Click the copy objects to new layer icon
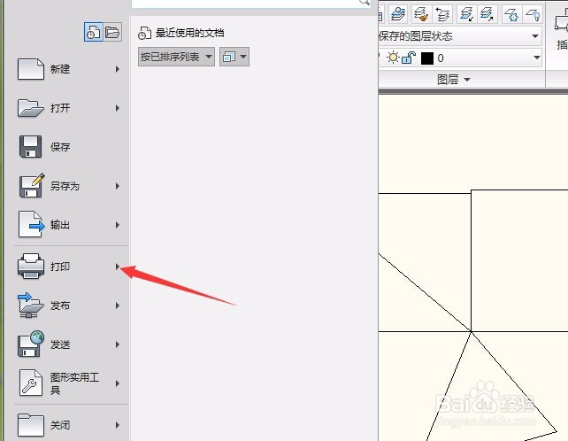Screen dimensions: 568x441 point(487,14)
